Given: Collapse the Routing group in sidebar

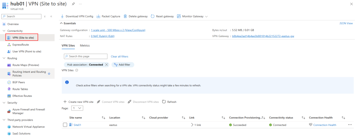Looking at the screenshot, I should [x=4, y=58].
